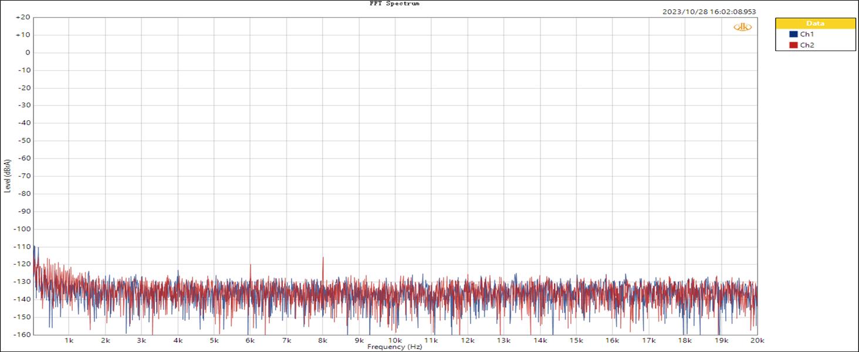Screen dimensions: 859x352
Task: Click the 1k x-axis tick label
Action: click(69, 340)
